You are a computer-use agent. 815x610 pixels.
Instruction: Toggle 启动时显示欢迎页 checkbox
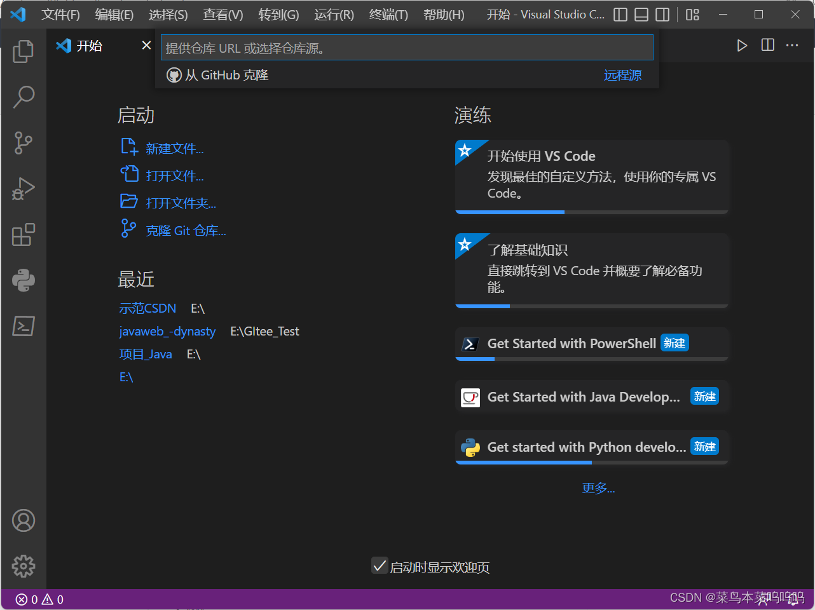tap(380, 566)
